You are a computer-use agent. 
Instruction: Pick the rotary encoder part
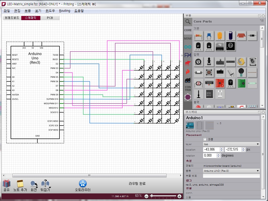(x=198, y=62)
